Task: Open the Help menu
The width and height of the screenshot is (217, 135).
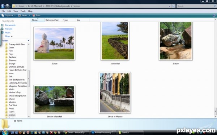Action: 30,11
